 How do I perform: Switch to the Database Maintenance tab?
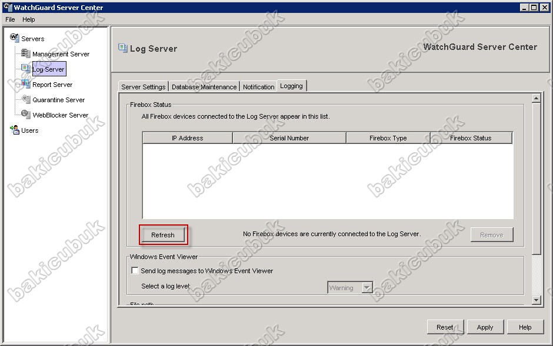coord(204,86)
